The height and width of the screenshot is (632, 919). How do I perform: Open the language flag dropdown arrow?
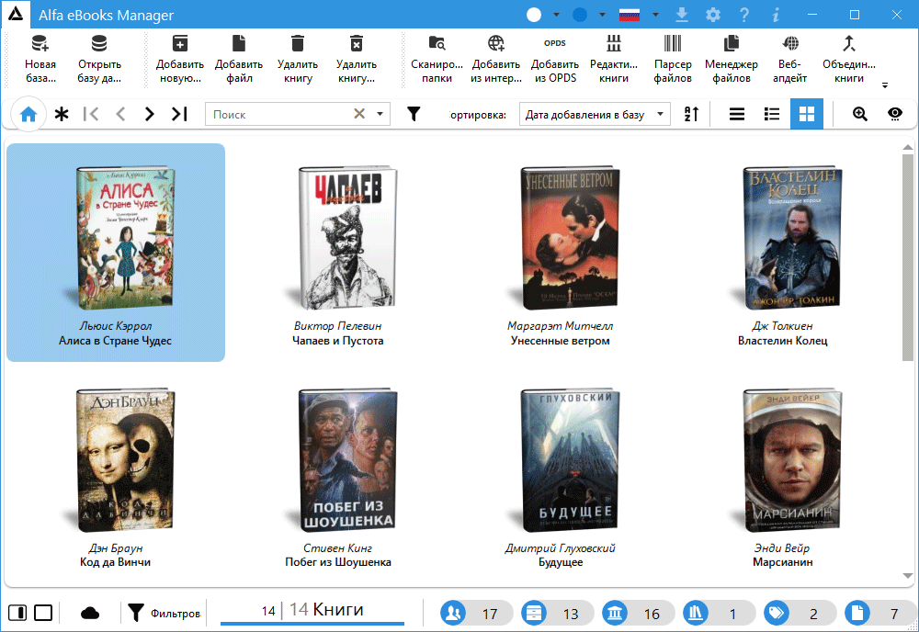pos(655,16)
